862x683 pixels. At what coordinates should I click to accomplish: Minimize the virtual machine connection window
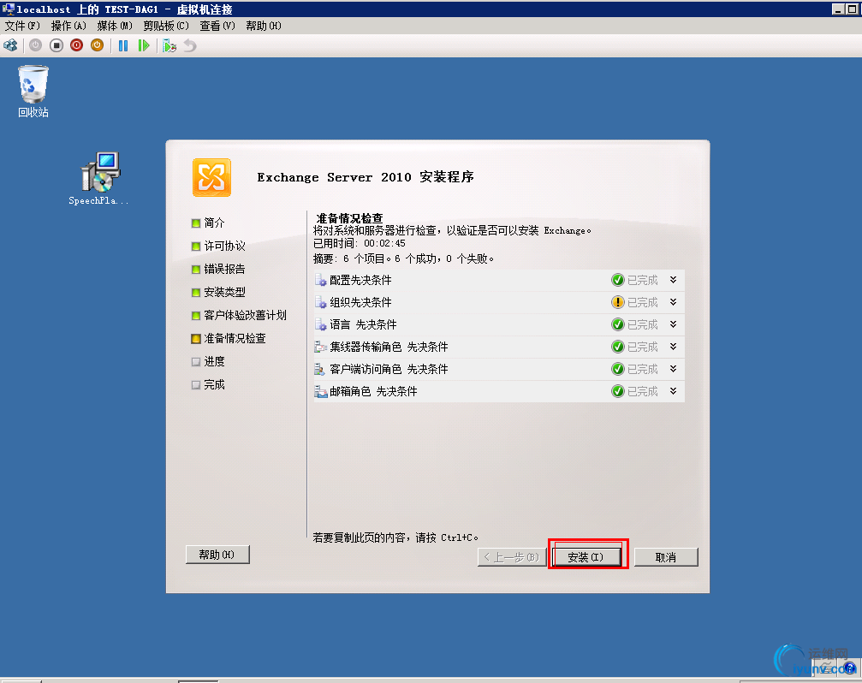click(x=838, y=9)
